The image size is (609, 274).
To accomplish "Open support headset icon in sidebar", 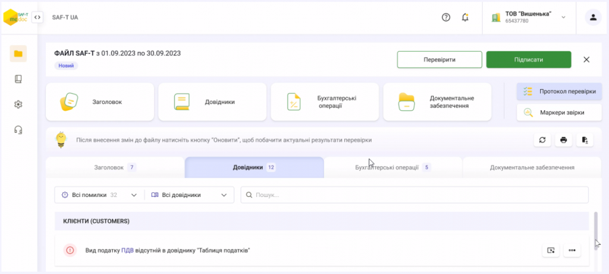I will pyautogui.click(x=18, y=130).
